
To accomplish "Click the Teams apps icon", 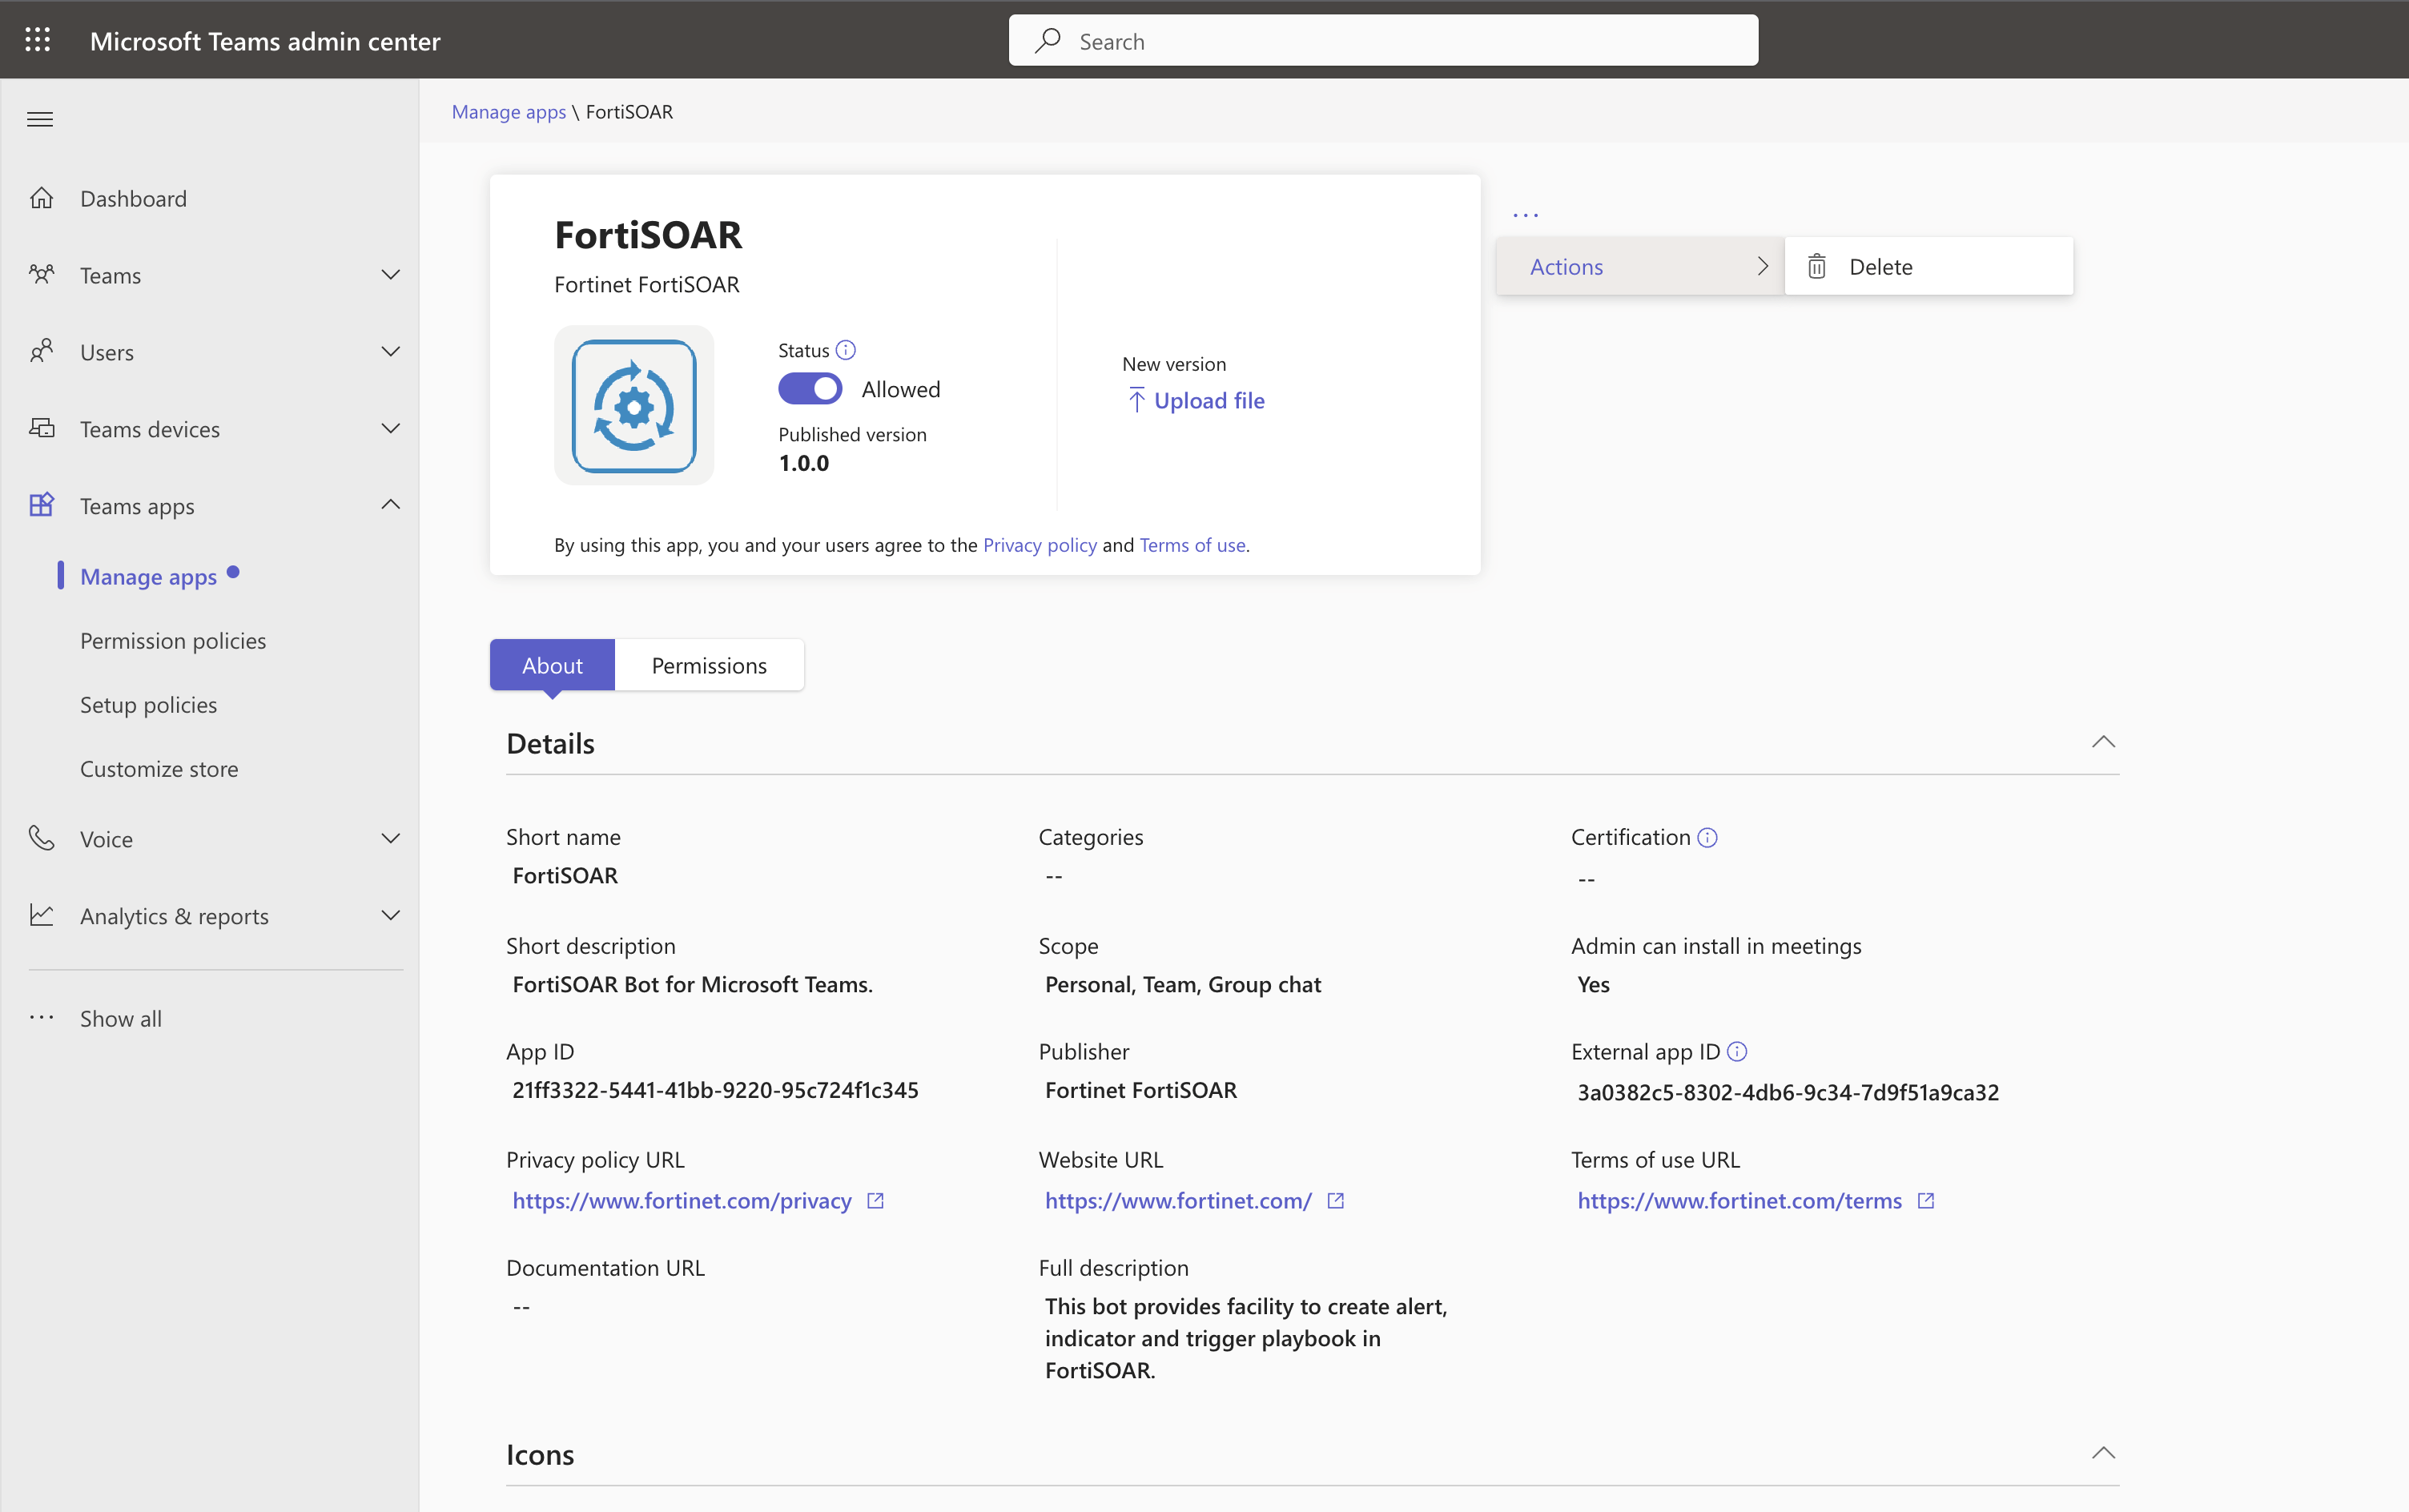I will tap(41, 505).
